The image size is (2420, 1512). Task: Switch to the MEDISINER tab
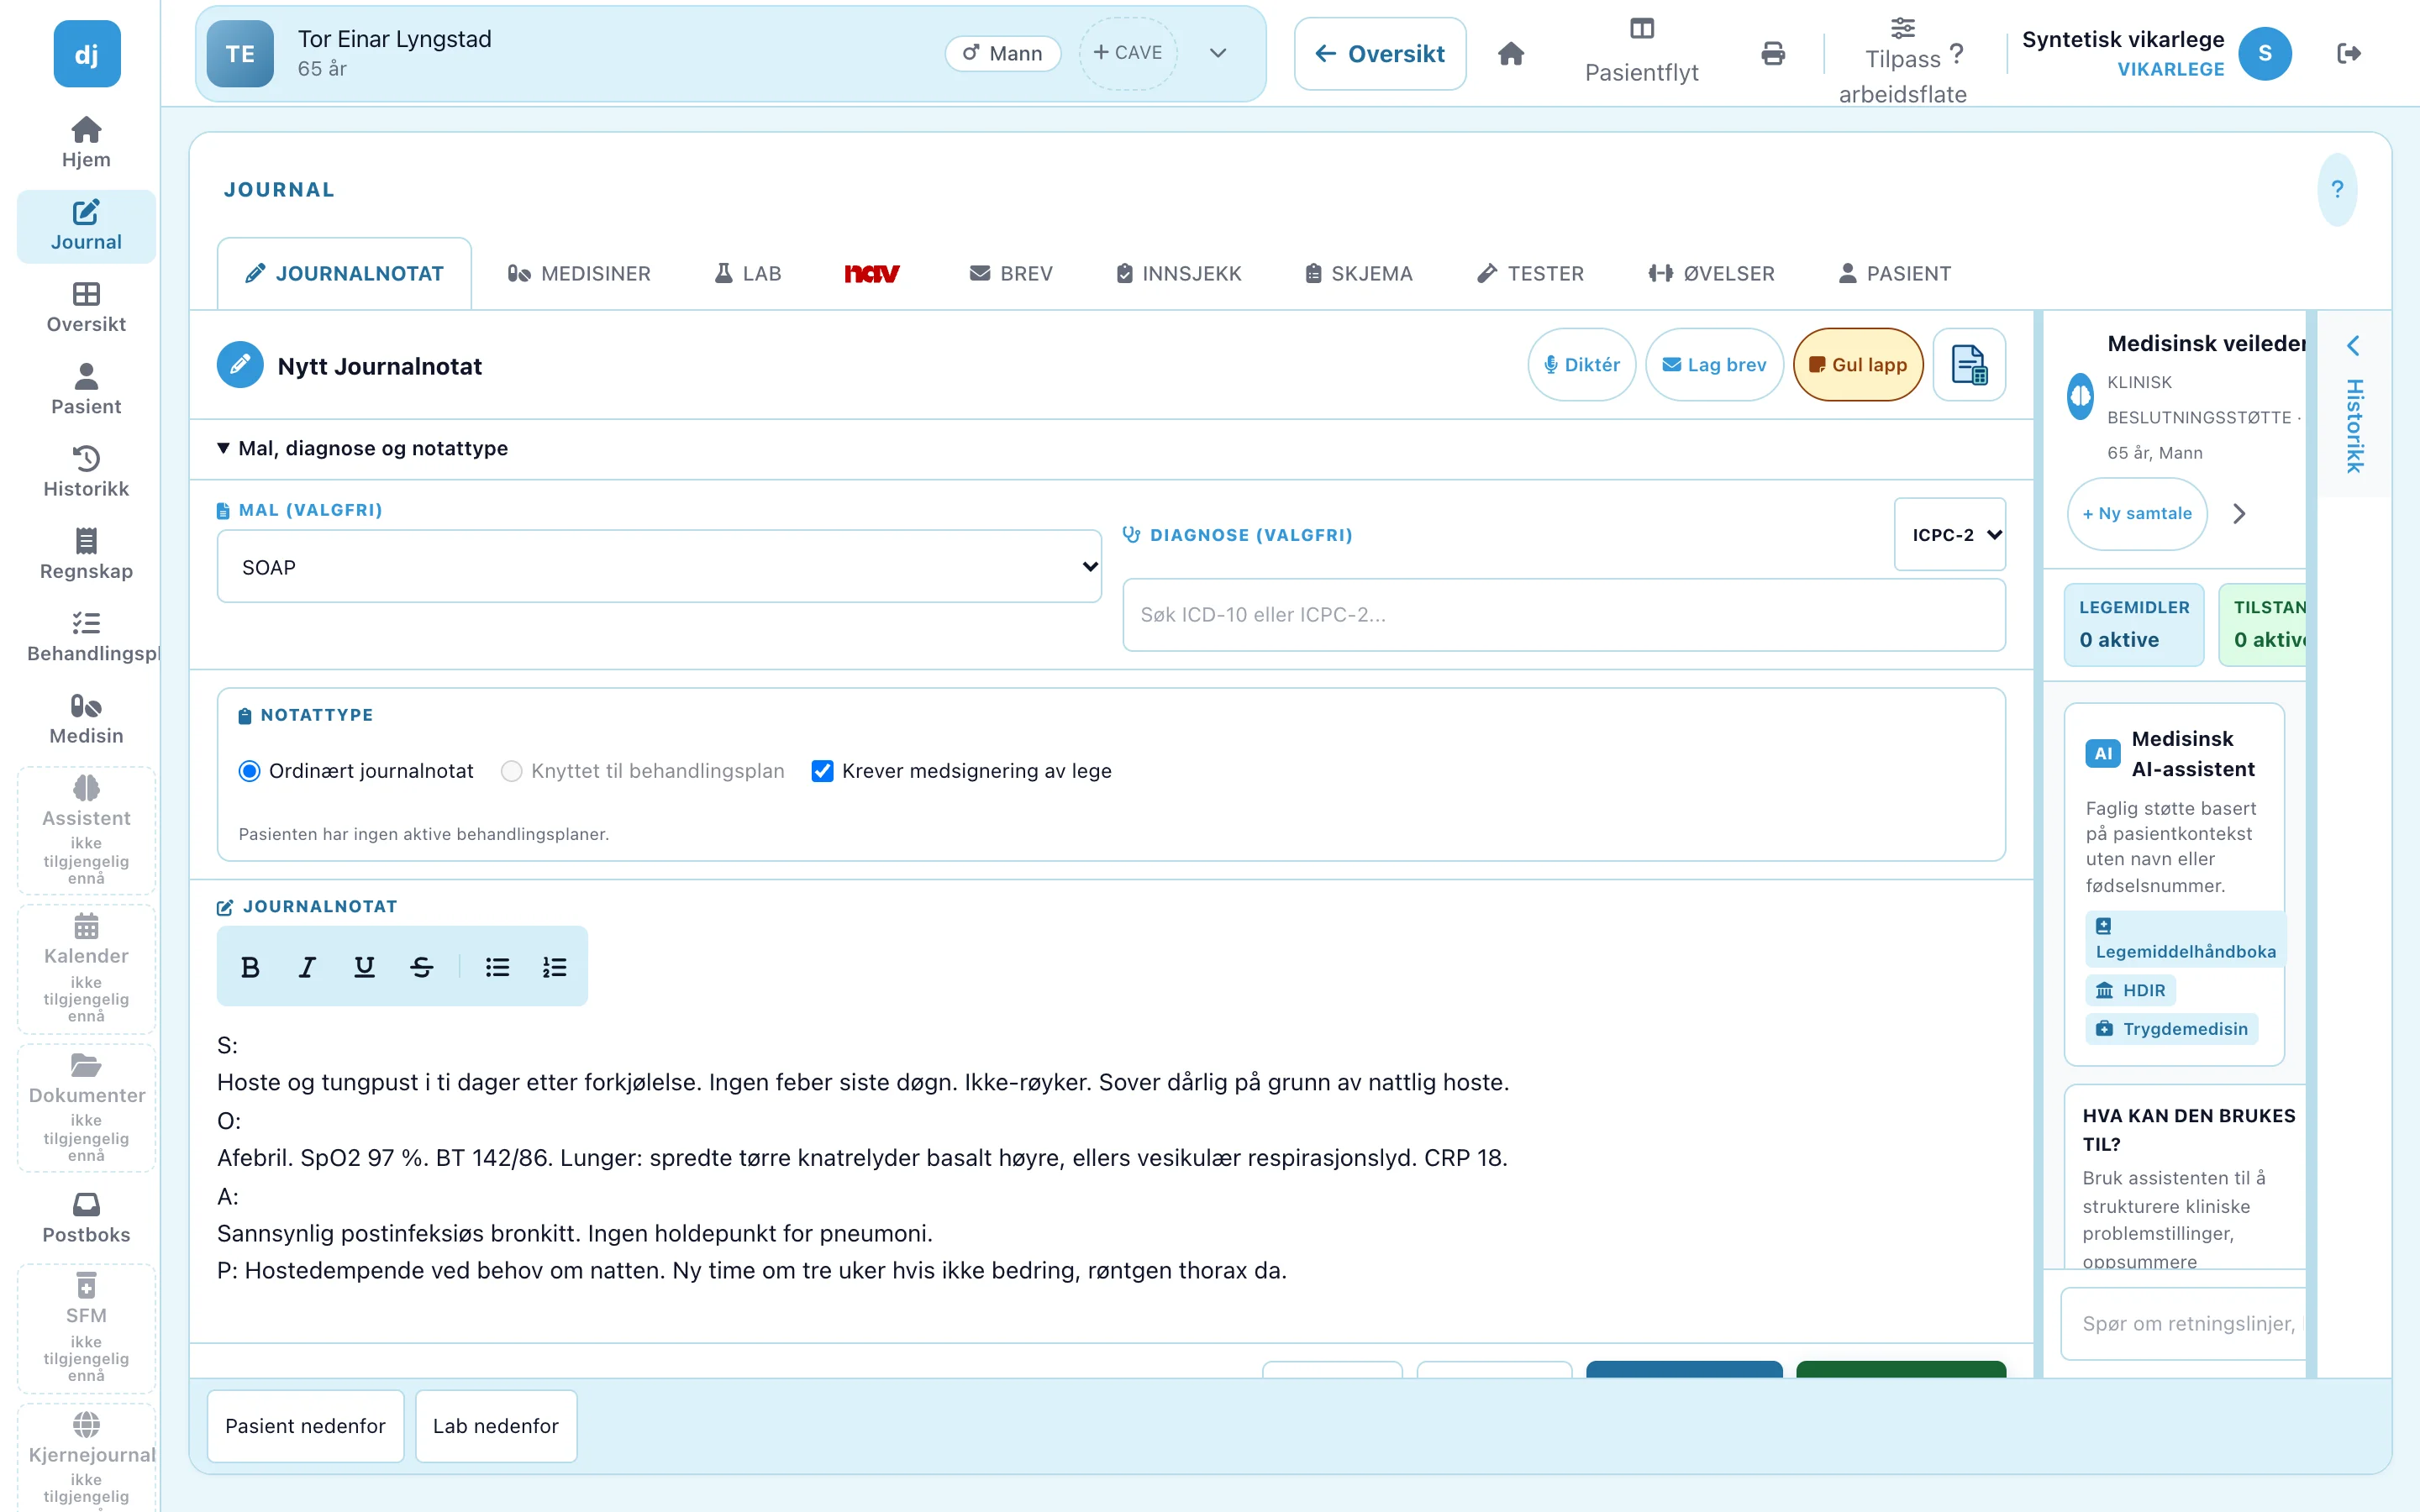(x=579, y=274)
